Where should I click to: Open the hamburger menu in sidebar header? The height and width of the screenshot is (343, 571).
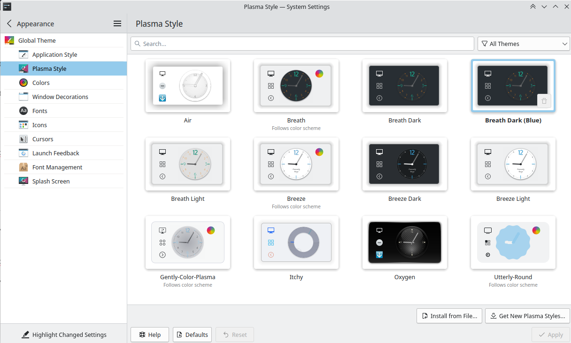click(117, 23)
